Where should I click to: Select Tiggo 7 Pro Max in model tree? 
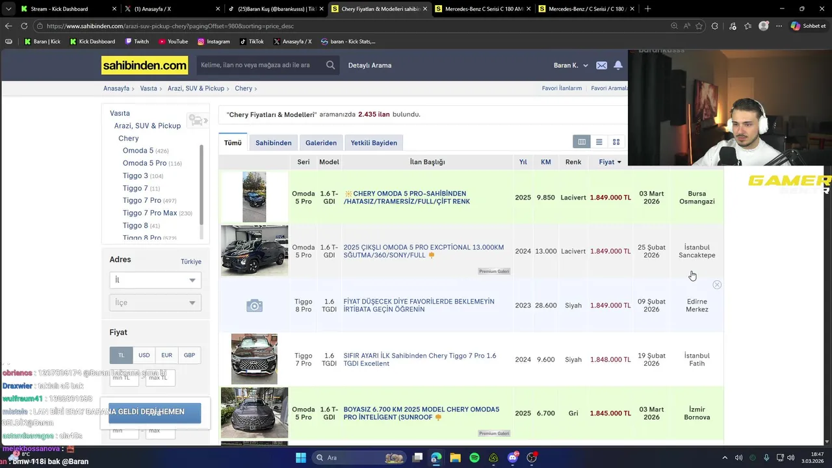(149, 213)
